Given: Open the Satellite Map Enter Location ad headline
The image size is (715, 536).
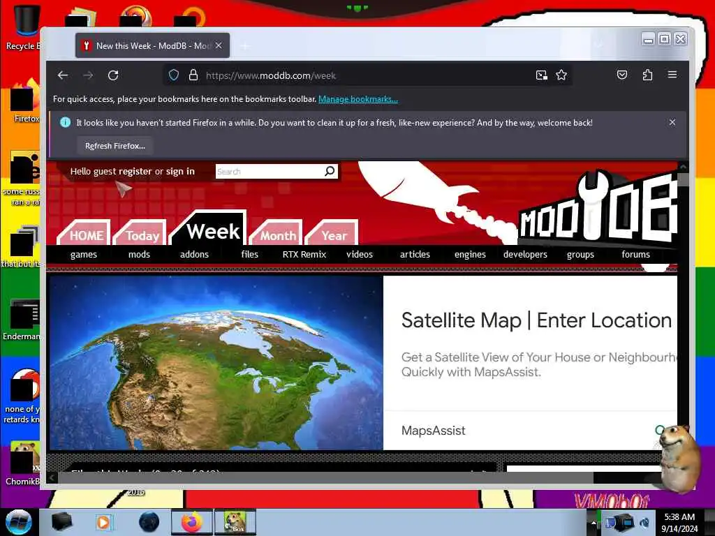Looking at the screenshot, I should point(536,320).
